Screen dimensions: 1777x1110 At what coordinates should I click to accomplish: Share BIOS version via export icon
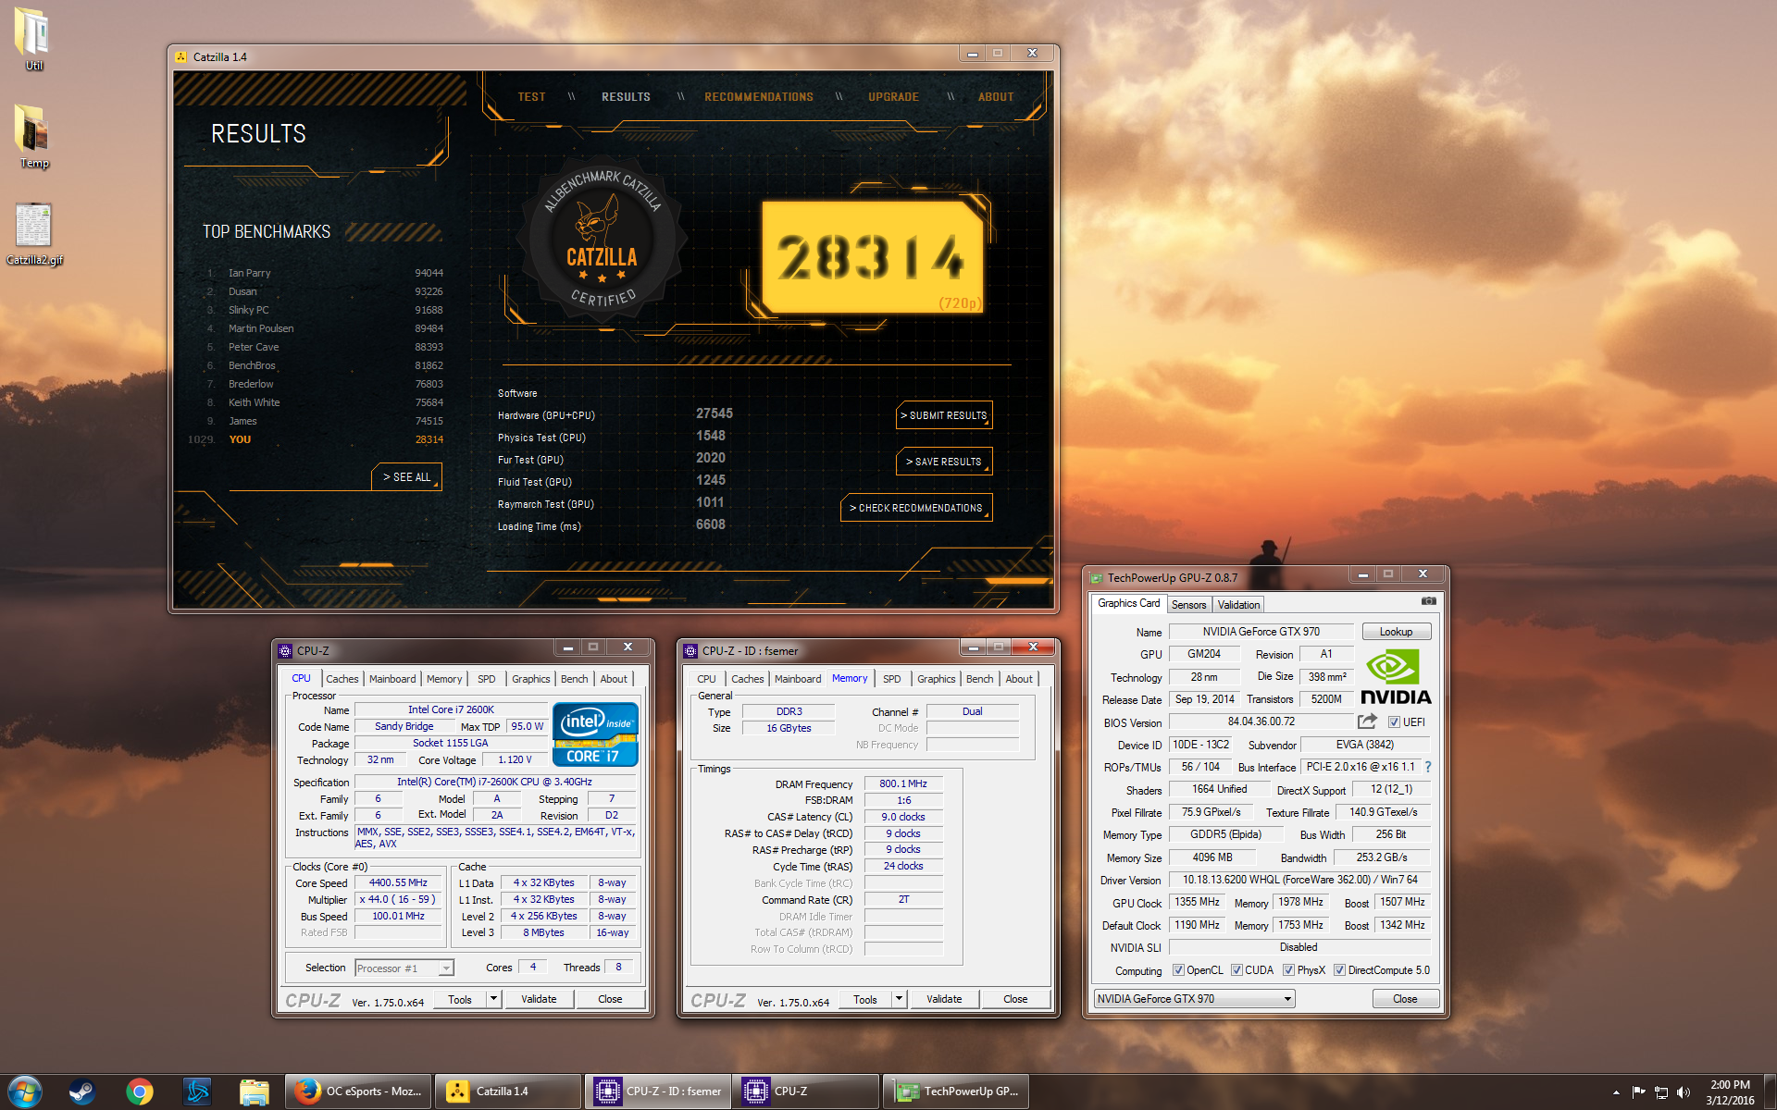point(1367,721)
